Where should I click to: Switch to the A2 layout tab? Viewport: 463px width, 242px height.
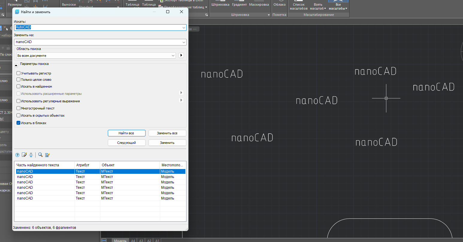pos(149,240)
